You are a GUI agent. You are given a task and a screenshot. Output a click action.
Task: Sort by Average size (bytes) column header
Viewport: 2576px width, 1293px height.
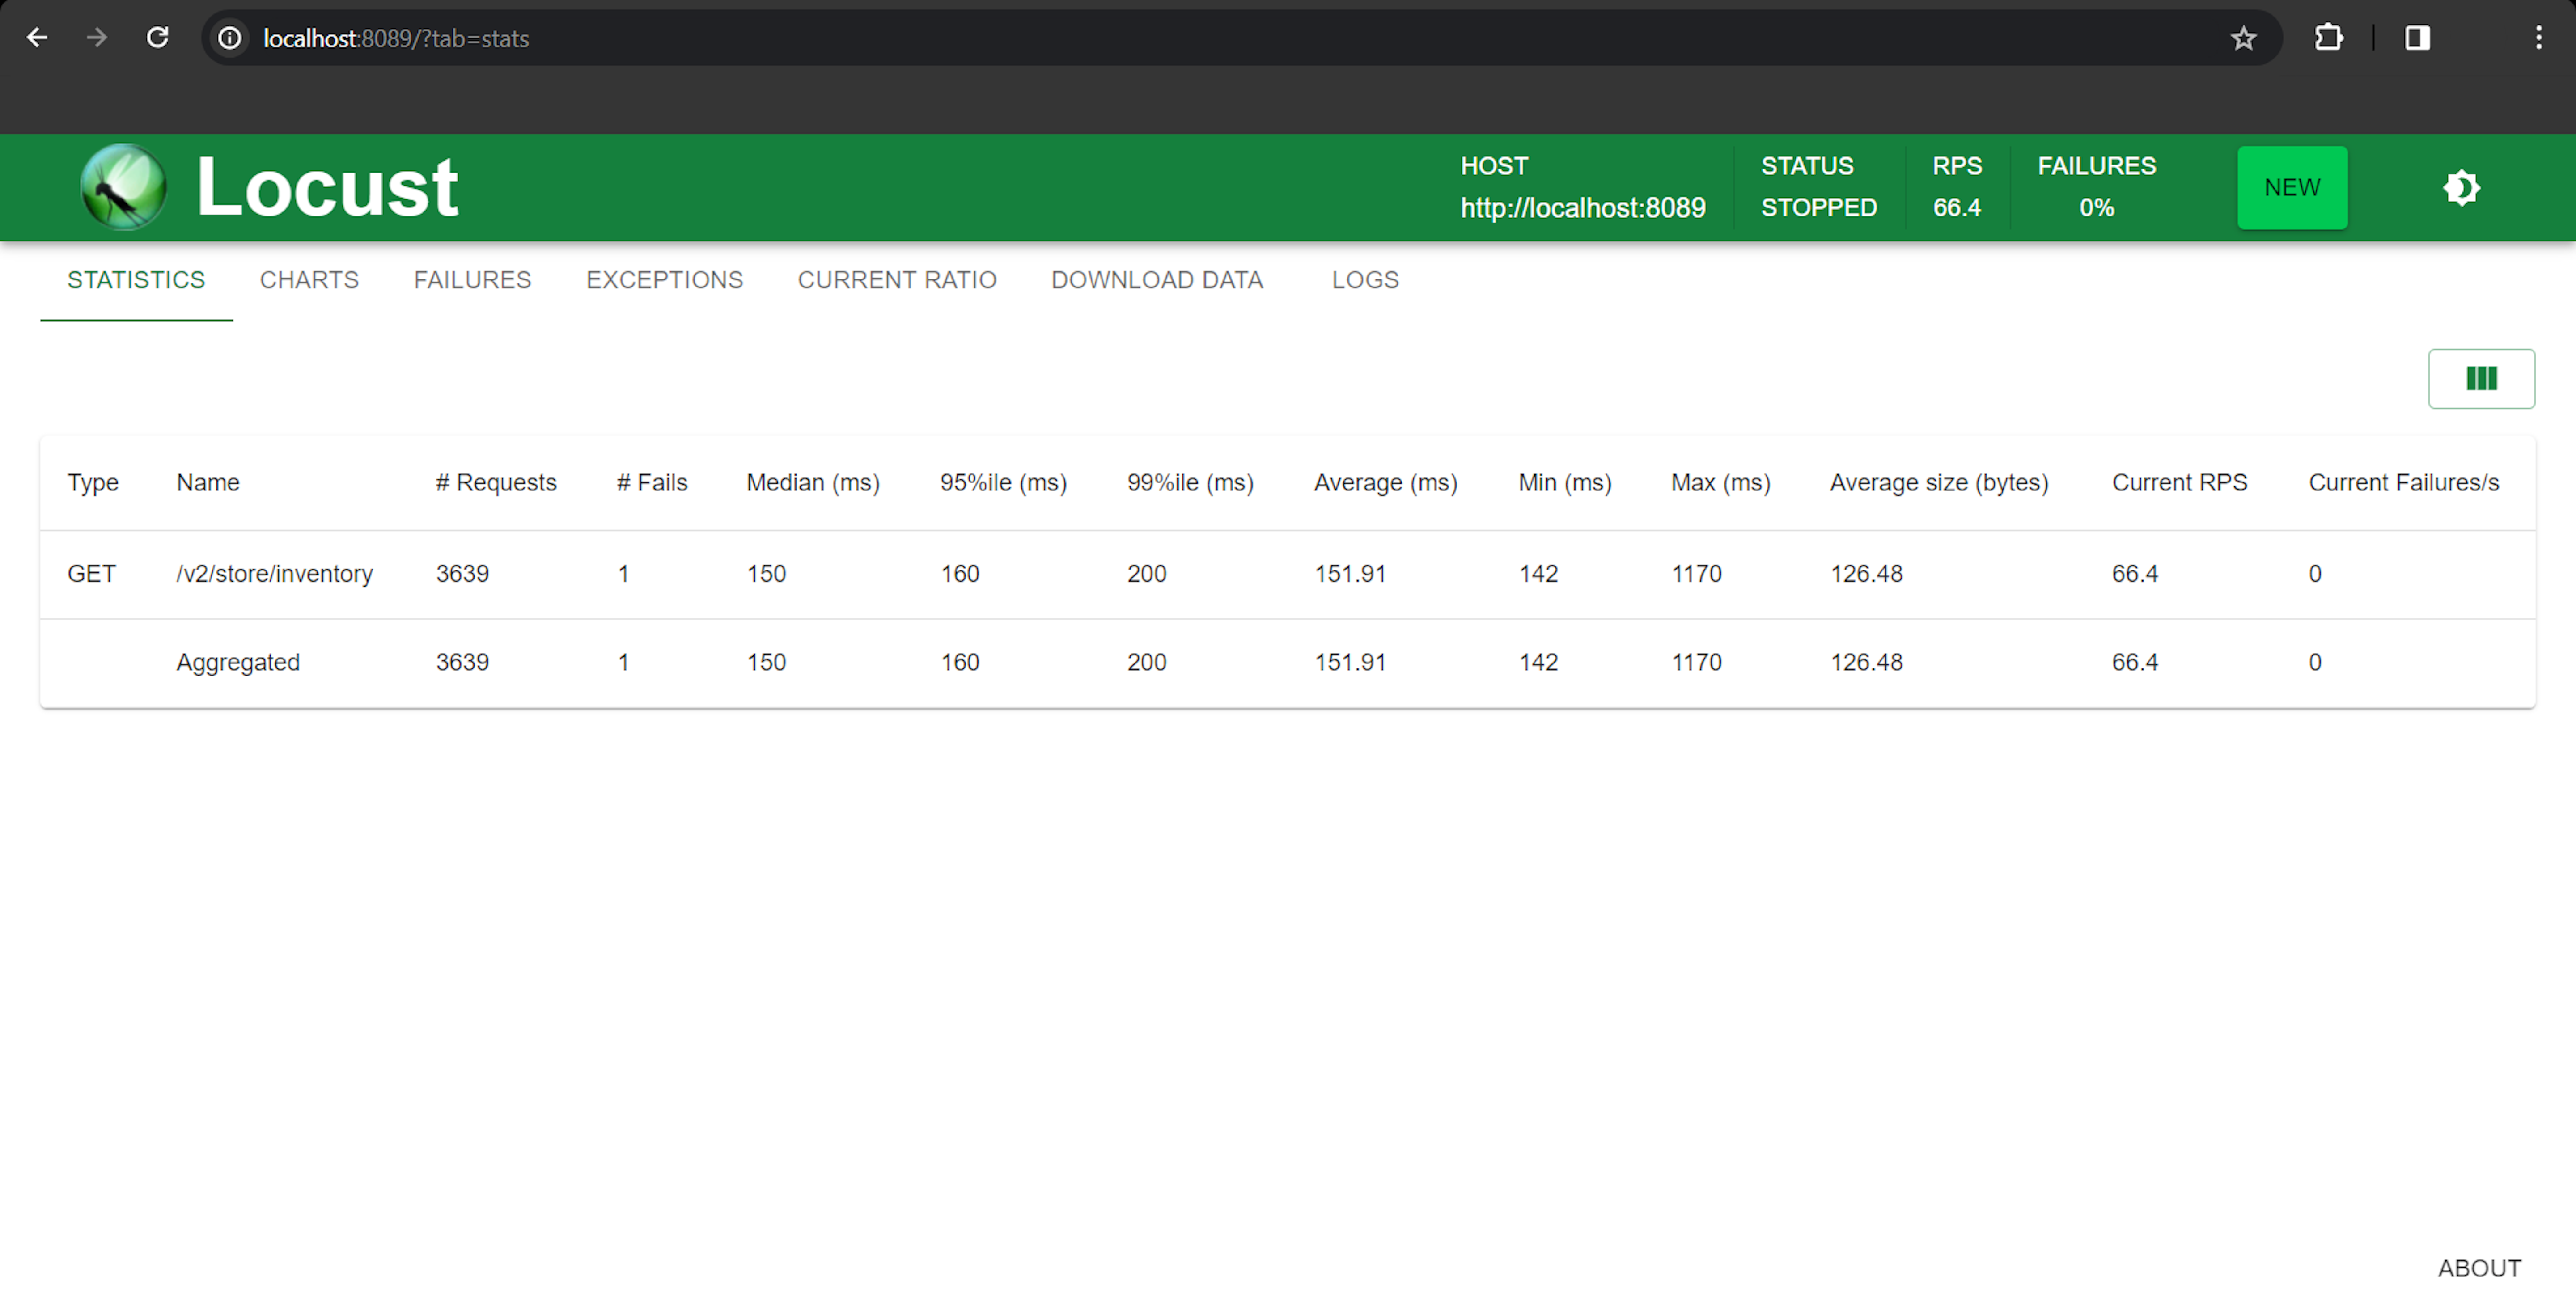pos(1939,482)
